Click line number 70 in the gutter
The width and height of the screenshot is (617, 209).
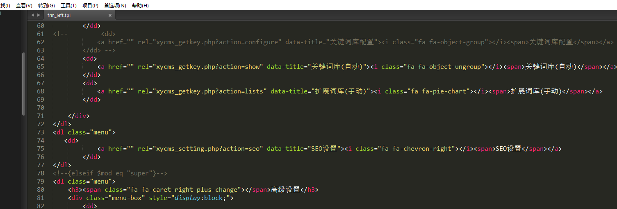coord(40,108)
